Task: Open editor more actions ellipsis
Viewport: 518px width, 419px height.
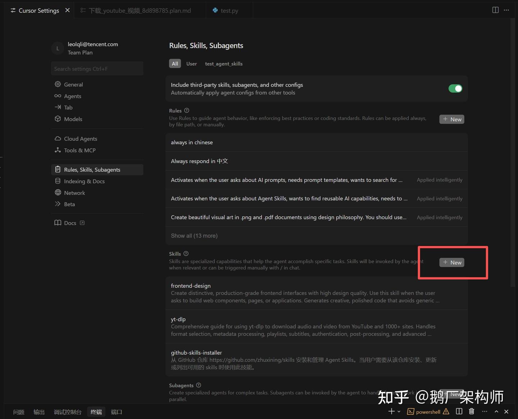Action: click(506, 10)
